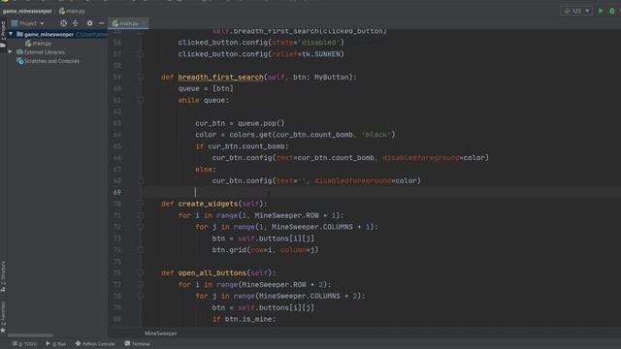The width and height of the screenshot is (621, 349).
Task: Click the 'queue = [btn]' code line
Action: click(x=206, y=88)
